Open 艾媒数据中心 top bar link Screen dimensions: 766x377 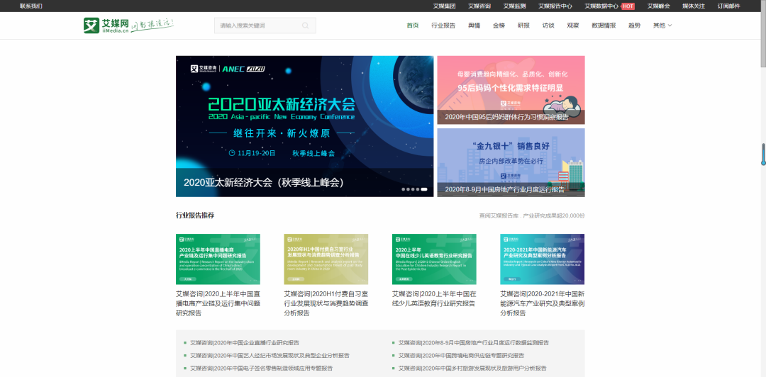coord(602,6)
